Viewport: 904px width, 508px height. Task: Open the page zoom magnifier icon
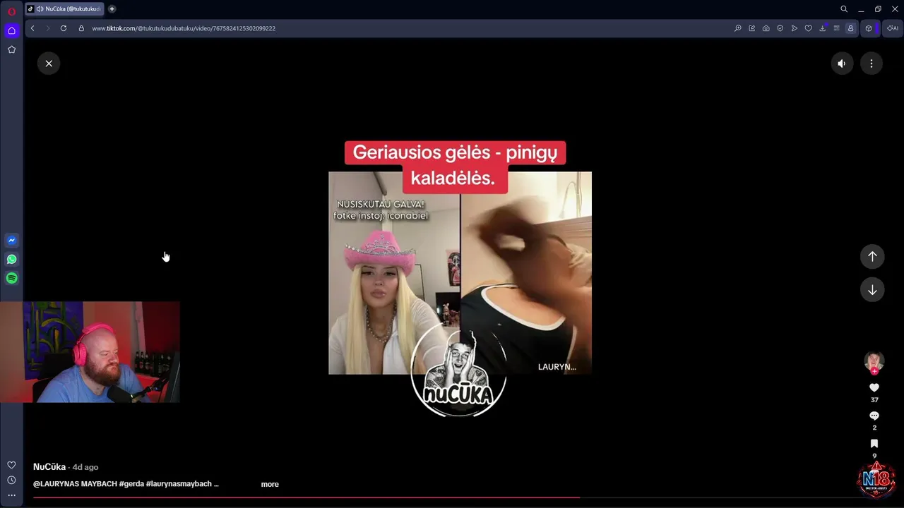738,28
